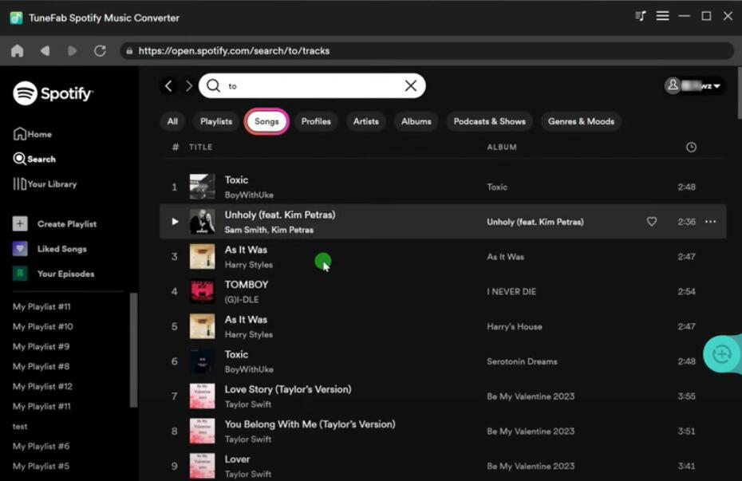Screen dimensions: 742x481
Task: Open Your Episodes bookmark icon
Action: tap(20, 274)
